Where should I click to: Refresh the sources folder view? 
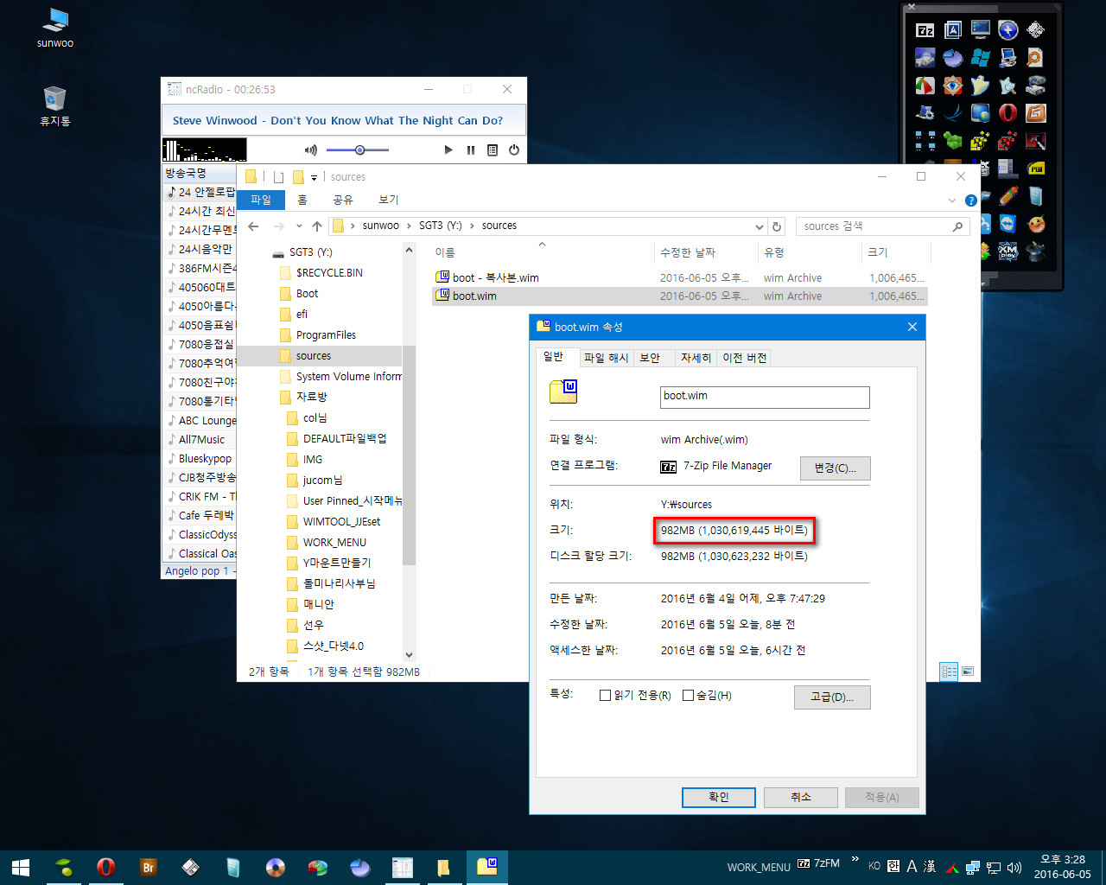(x=777, y=226)
